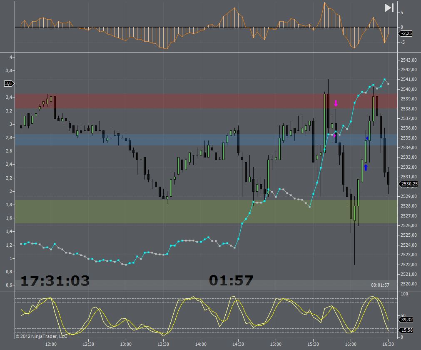Select the red resistance zone band
The image size is (421, 350).
(x=206, y=101)
